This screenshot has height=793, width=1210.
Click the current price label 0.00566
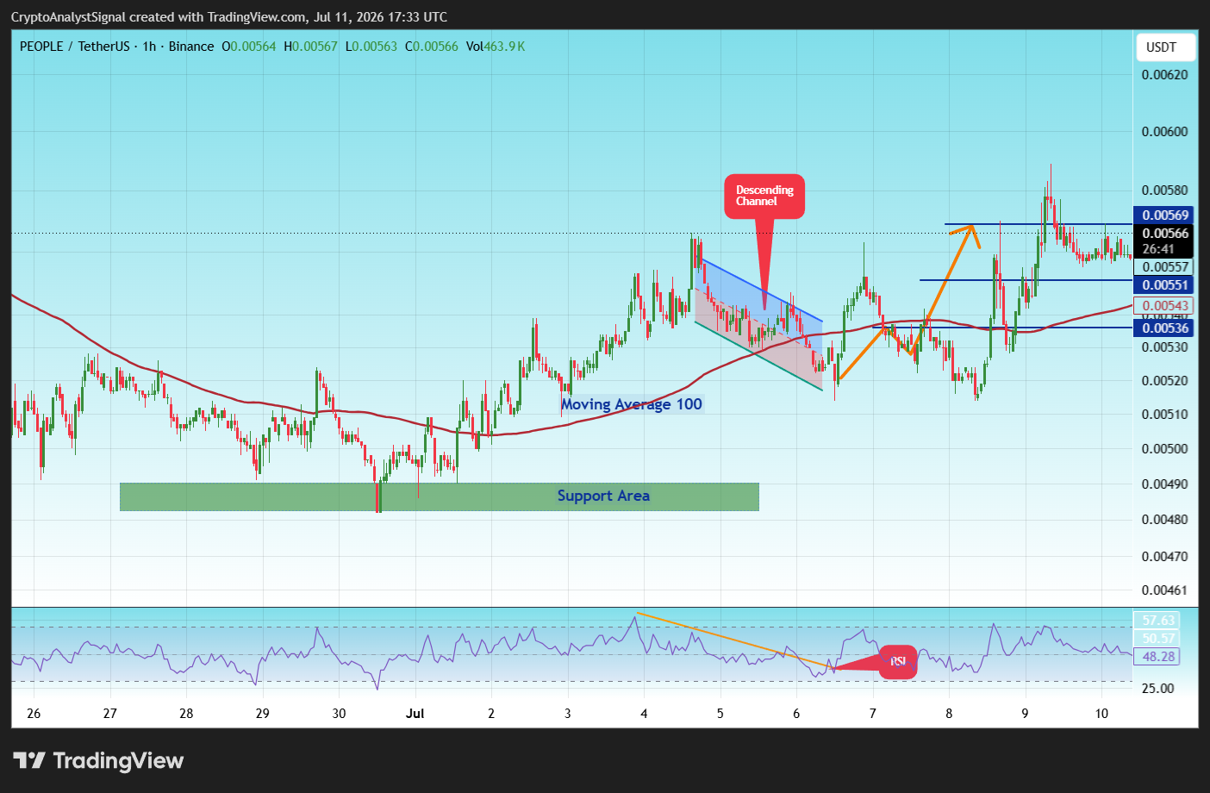point(1165,234)
